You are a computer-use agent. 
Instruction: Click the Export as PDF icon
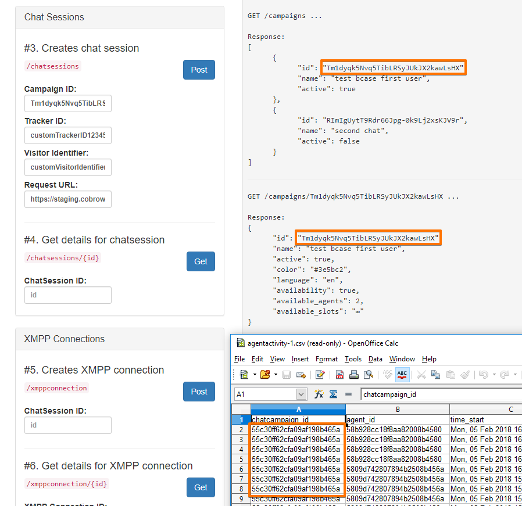[339, 375]
